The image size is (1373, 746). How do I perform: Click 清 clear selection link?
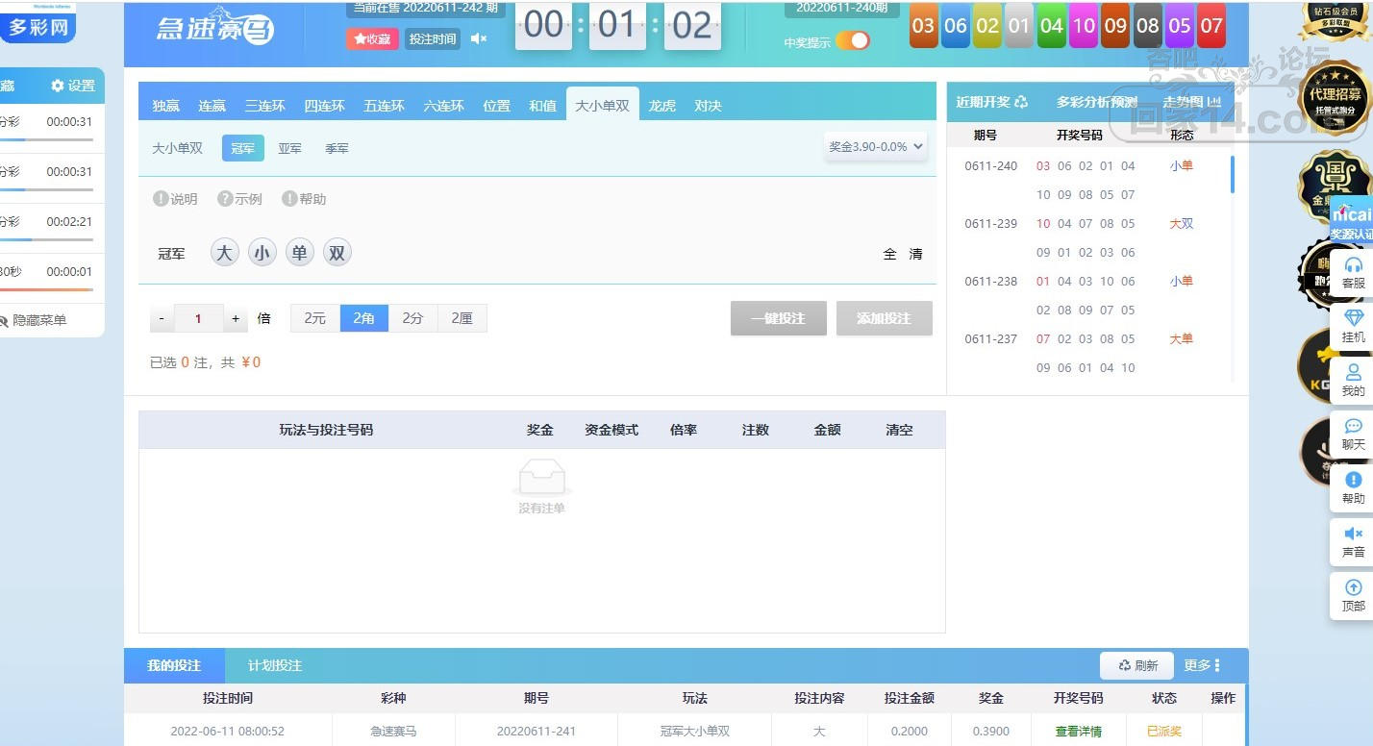pyautogui.click(x=915, y=254)
